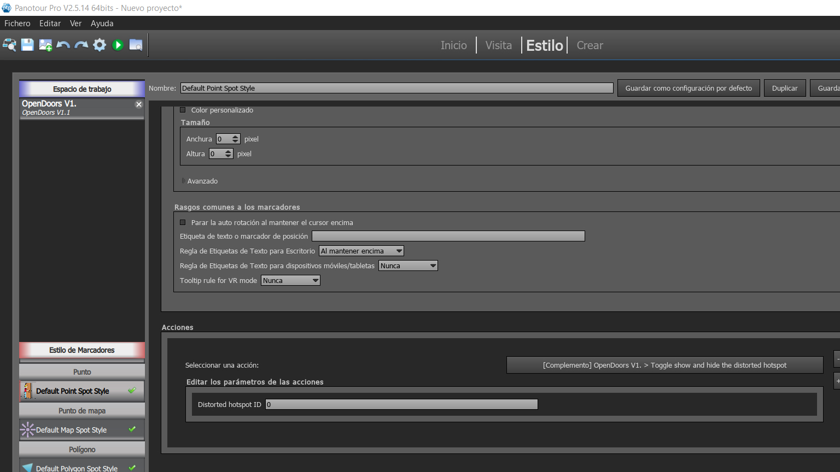
Task: Click the Acciones section label
Action: pos(178,327)
